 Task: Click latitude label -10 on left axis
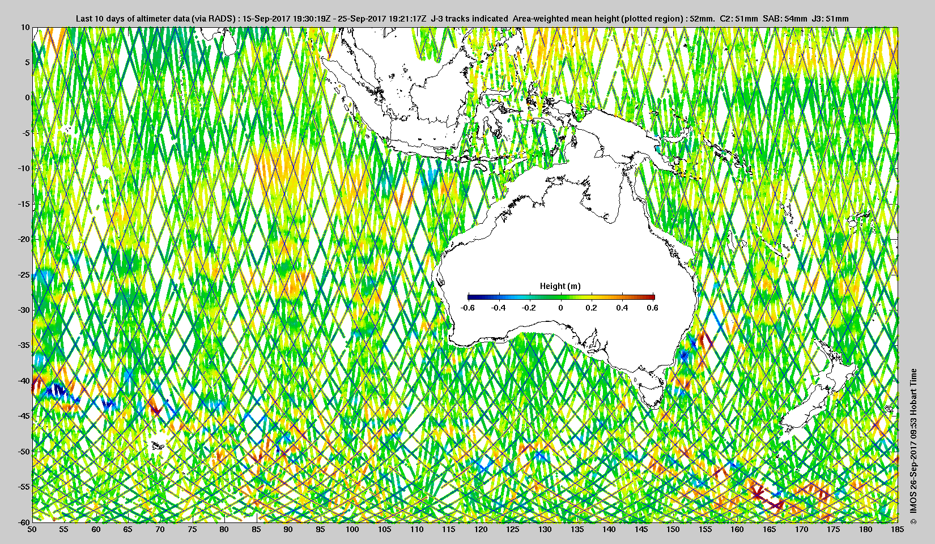pyautogui.click(x=24, y=168)
